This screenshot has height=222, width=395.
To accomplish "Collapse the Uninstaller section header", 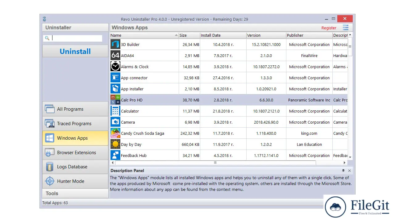I will click(x=75, y=27).
